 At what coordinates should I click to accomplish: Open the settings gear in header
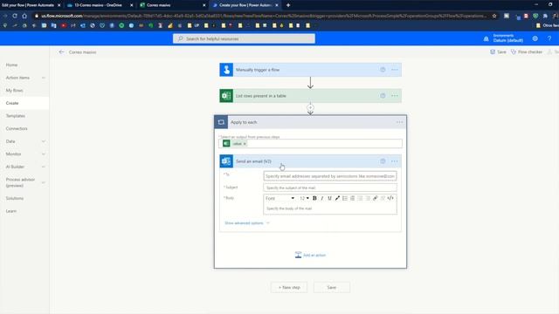535,38
